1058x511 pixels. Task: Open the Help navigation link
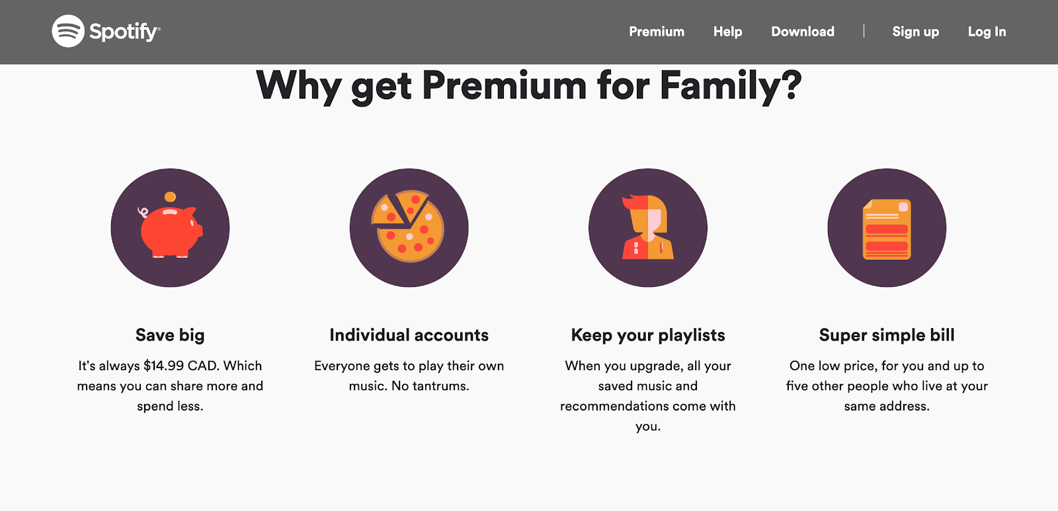[x=727, y=32]
